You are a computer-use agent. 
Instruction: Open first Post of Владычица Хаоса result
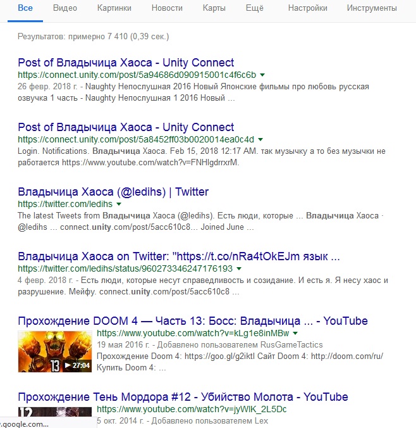click(126, 63)
